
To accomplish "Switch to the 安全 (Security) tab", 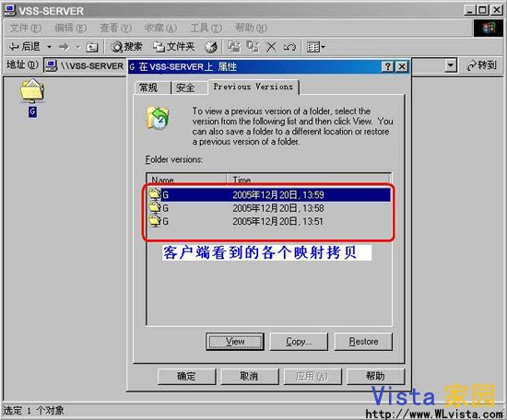I will coord(185,87).
